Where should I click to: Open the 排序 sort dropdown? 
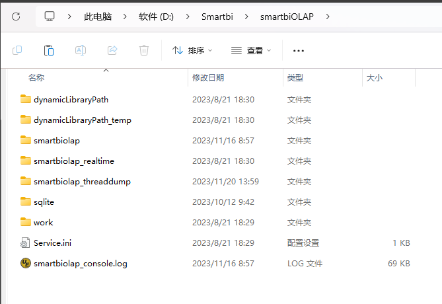[x=192, y=50]
